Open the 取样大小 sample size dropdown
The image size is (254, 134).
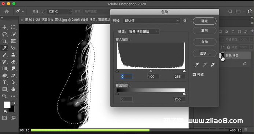59,11
